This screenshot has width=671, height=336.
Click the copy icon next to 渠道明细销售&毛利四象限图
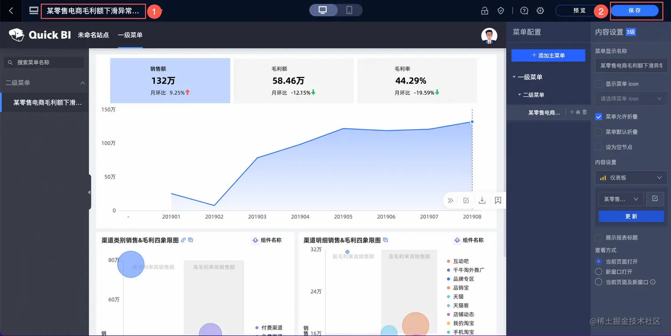point(386,240)
